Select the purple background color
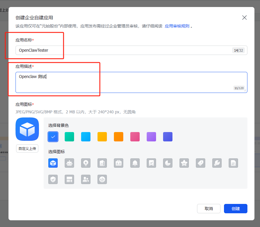260x227 pixels. tap(151, 137)
